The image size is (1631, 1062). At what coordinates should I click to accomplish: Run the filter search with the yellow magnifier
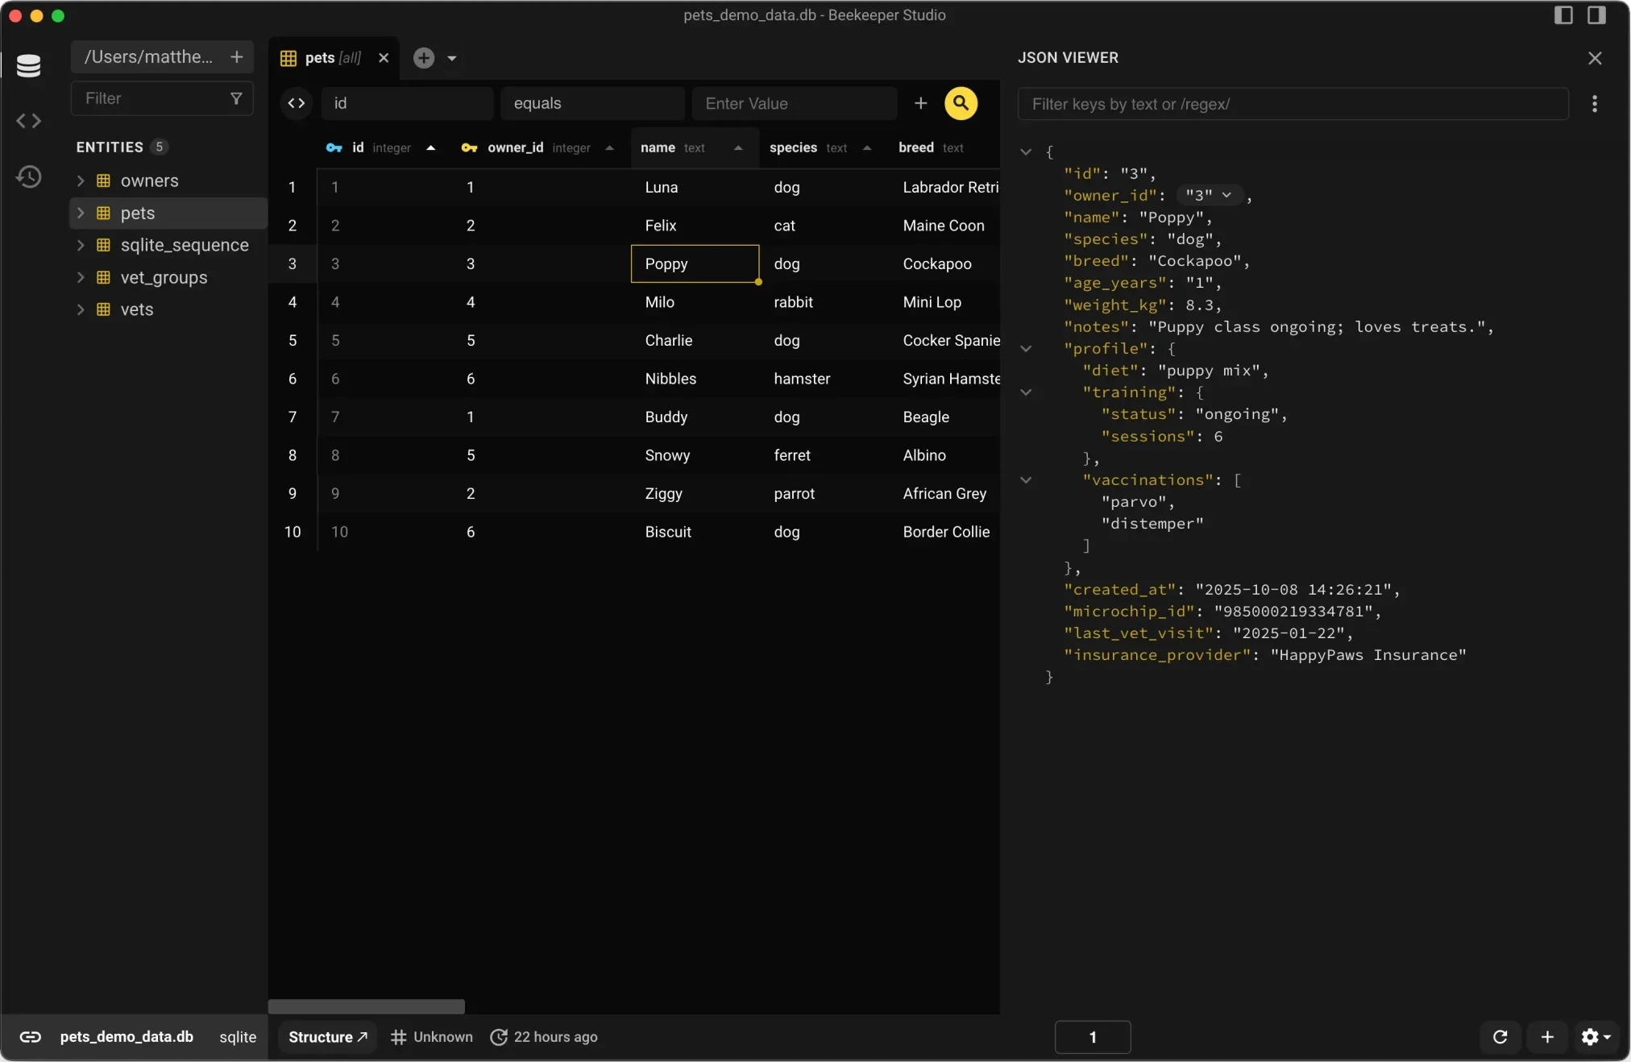961,103
